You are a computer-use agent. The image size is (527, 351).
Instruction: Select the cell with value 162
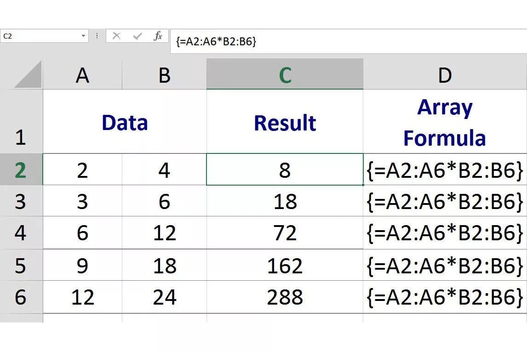[x=285, y=266]
